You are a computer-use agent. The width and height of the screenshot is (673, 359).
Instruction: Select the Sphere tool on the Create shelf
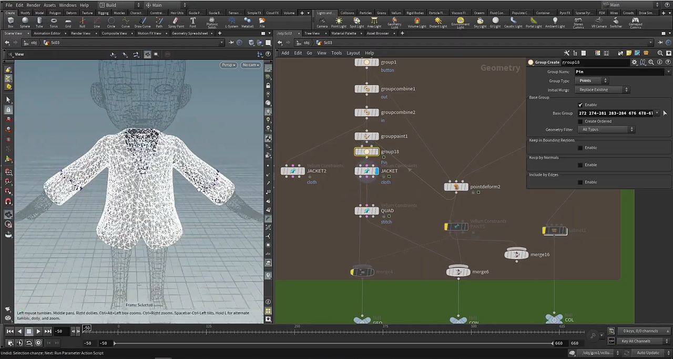coord(25,22)
